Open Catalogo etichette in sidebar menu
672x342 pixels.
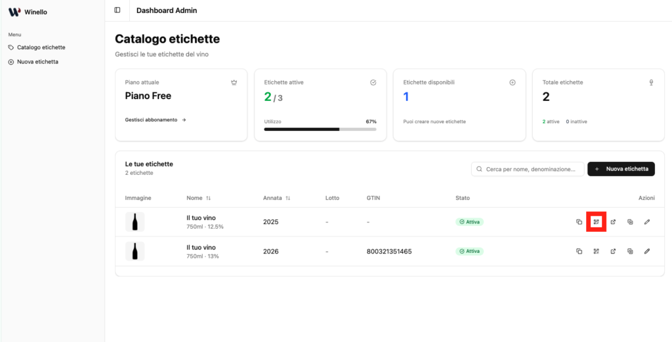point(41,47)
